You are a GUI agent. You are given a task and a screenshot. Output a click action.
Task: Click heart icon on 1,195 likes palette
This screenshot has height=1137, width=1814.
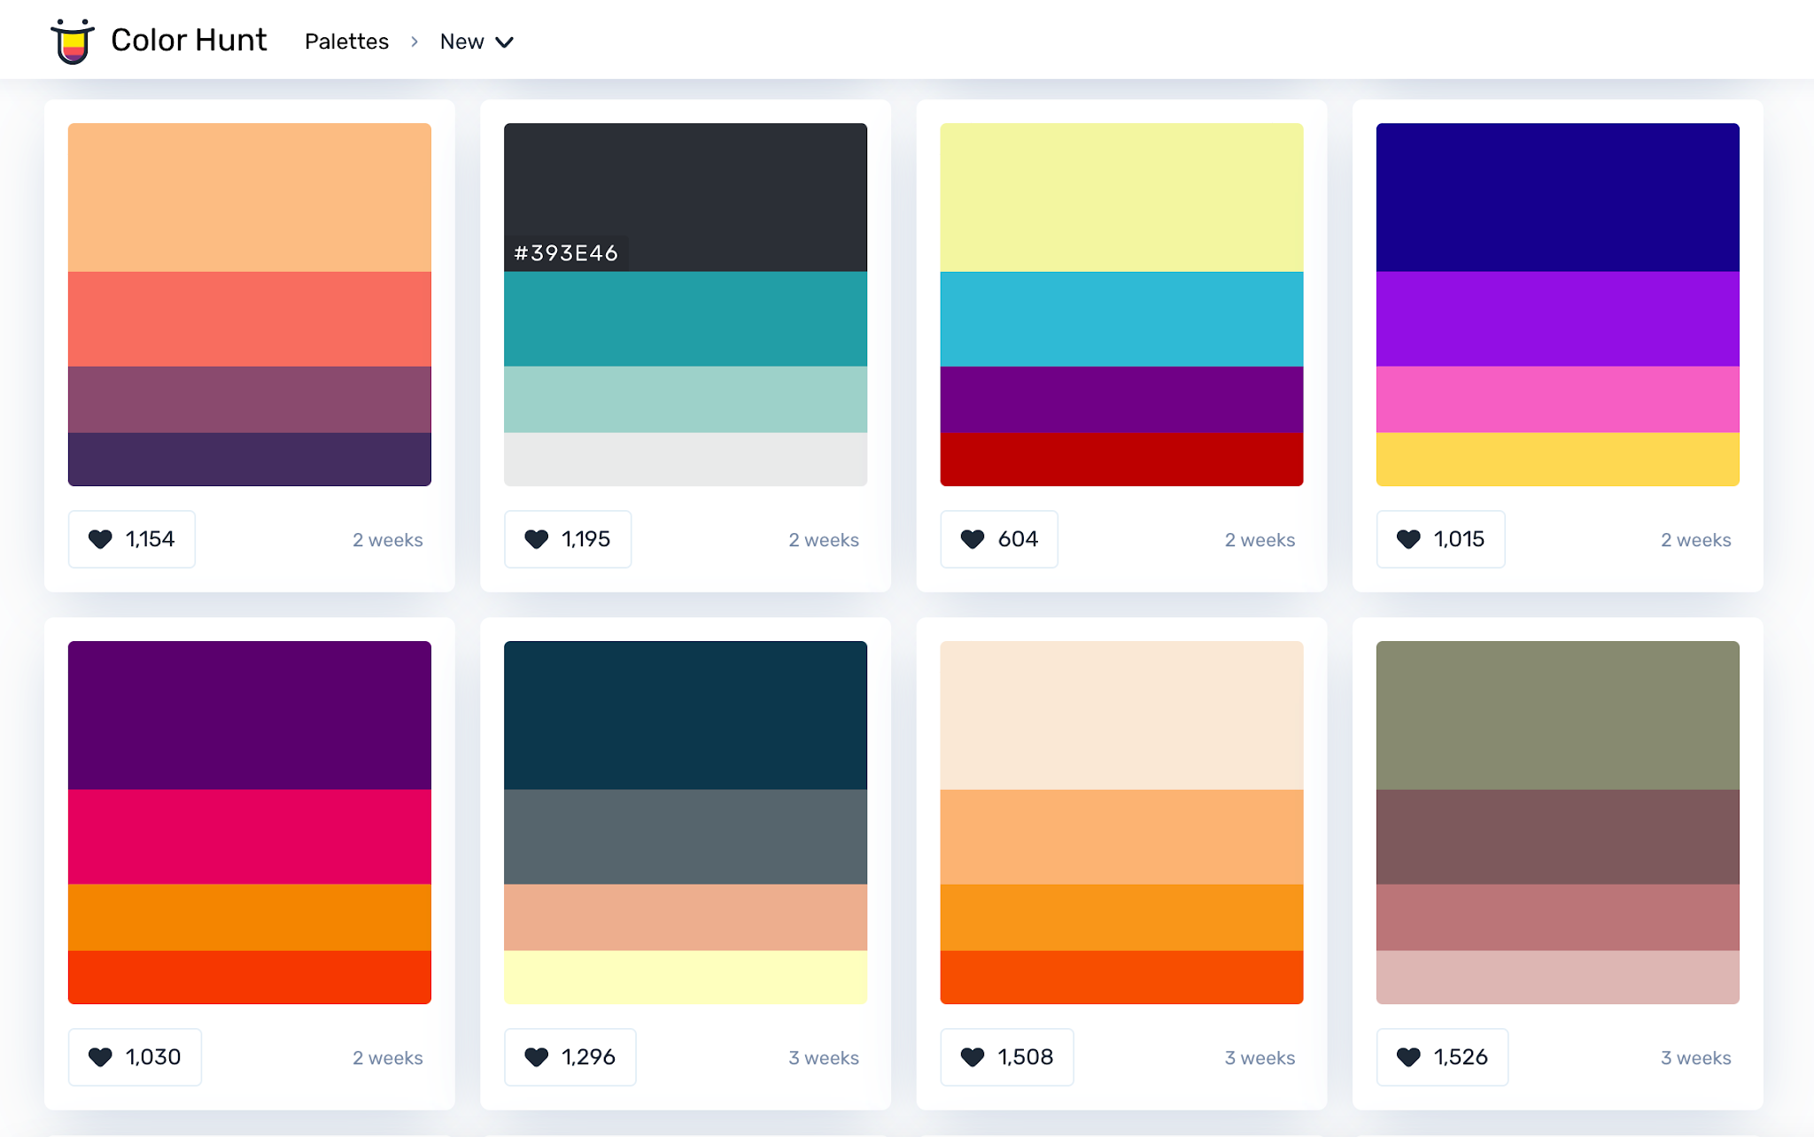click(536, 539)
